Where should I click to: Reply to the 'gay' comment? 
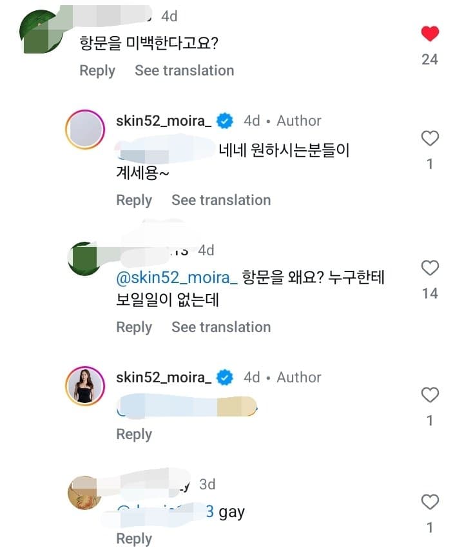tap(134, 538)
